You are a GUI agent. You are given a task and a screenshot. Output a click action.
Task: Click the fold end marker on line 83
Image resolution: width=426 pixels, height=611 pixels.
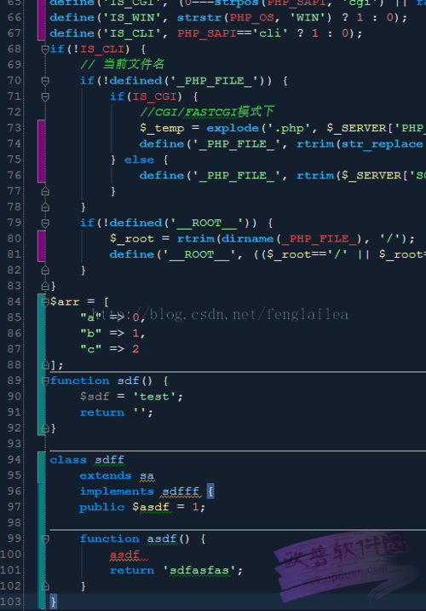45,286
